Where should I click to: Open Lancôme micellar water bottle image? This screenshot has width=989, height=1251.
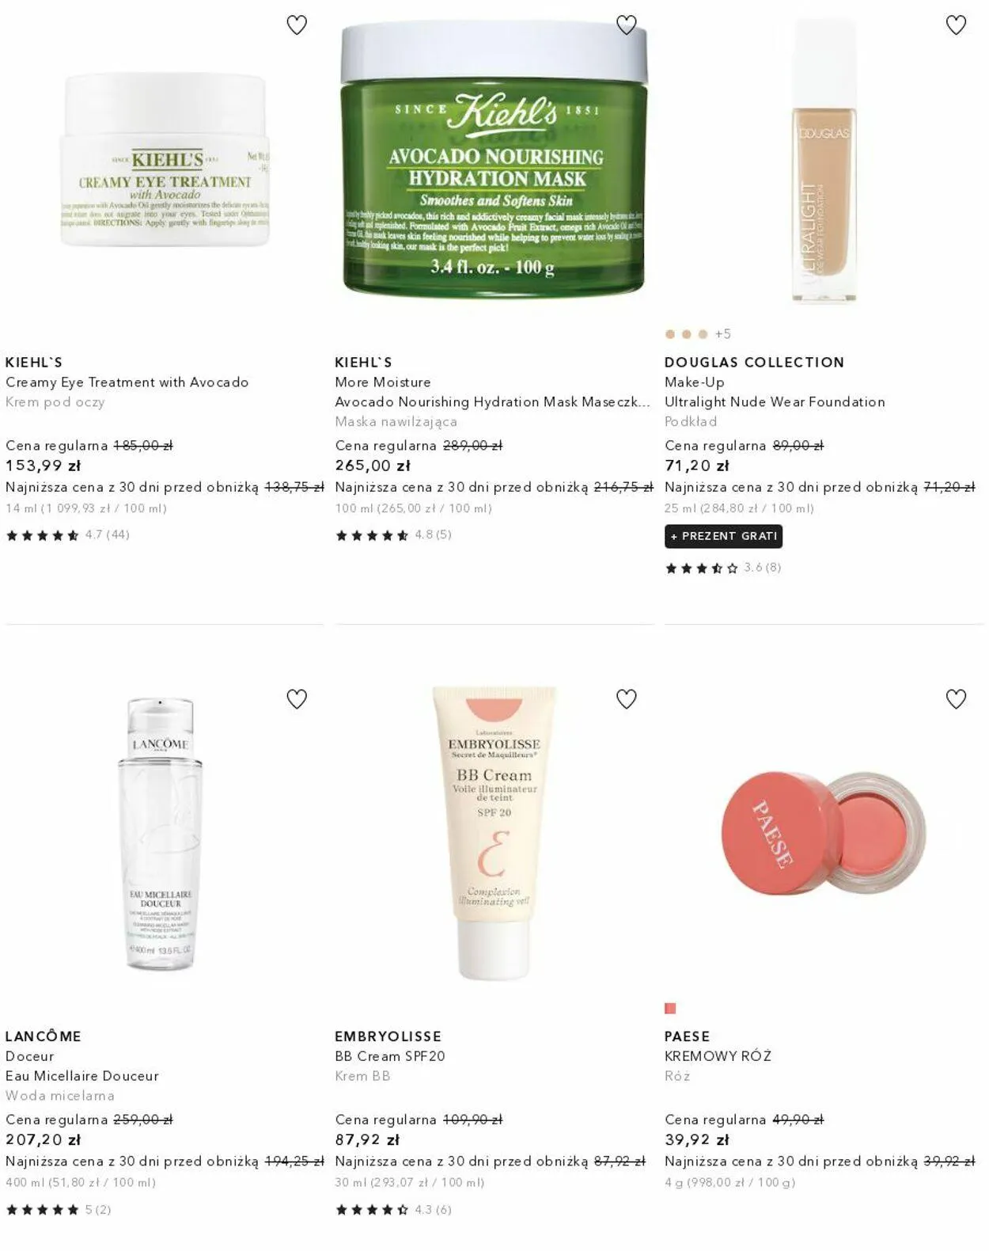click(x=161, y=834)
